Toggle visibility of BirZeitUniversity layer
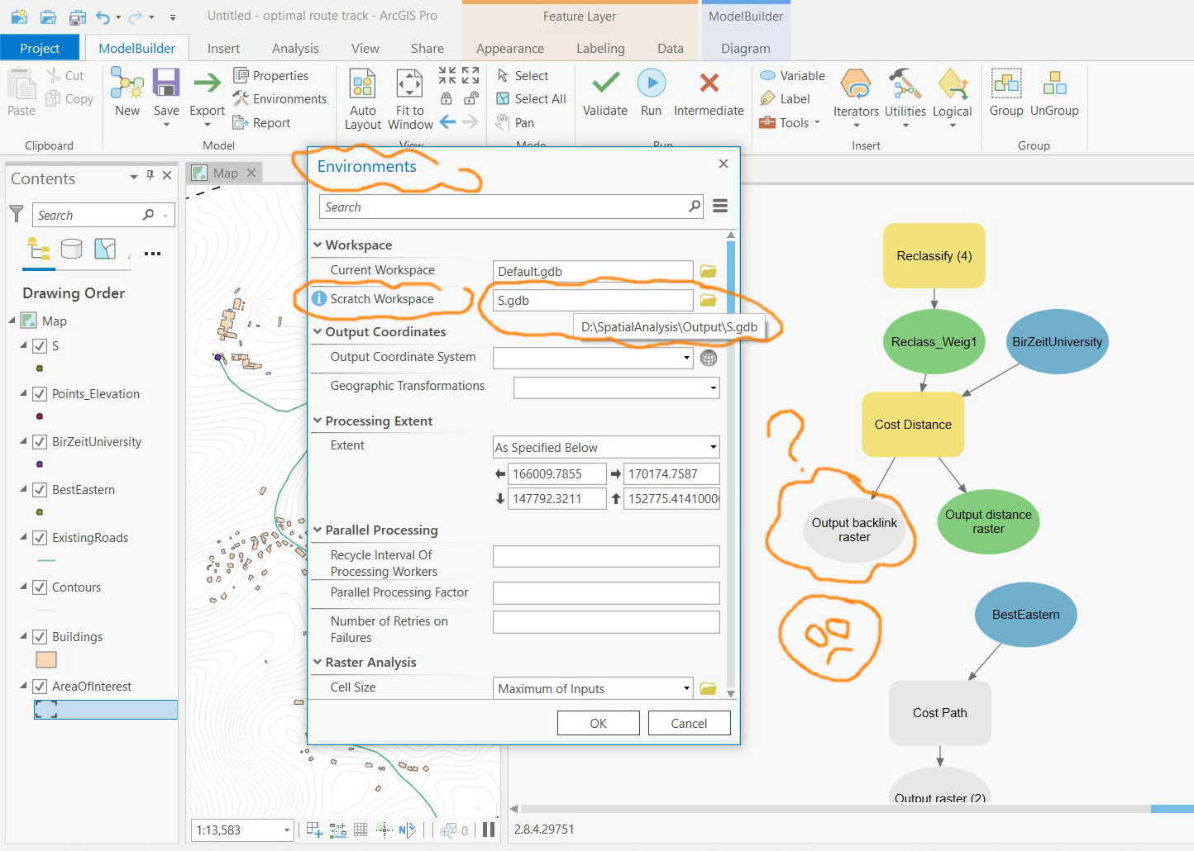1194x851 pixels. 39,442
